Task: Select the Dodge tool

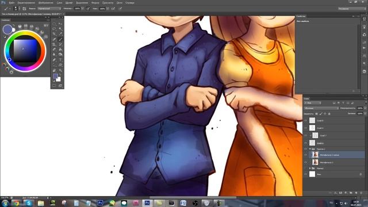Action: [60, 55]
